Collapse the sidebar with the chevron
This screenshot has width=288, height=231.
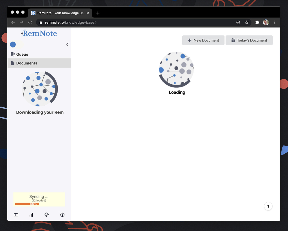[67, 44]
